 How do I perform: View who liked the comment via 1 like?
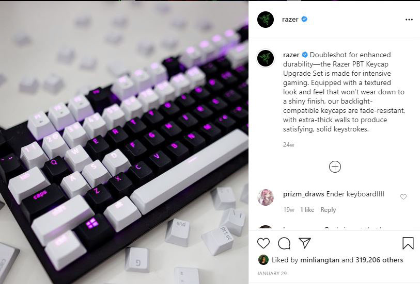coord(307,210)
